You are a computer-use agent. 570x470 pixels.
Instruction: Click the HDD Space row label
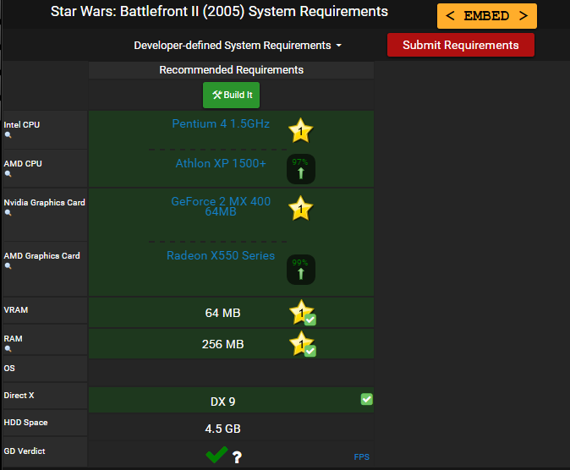[x=26, y=423]
